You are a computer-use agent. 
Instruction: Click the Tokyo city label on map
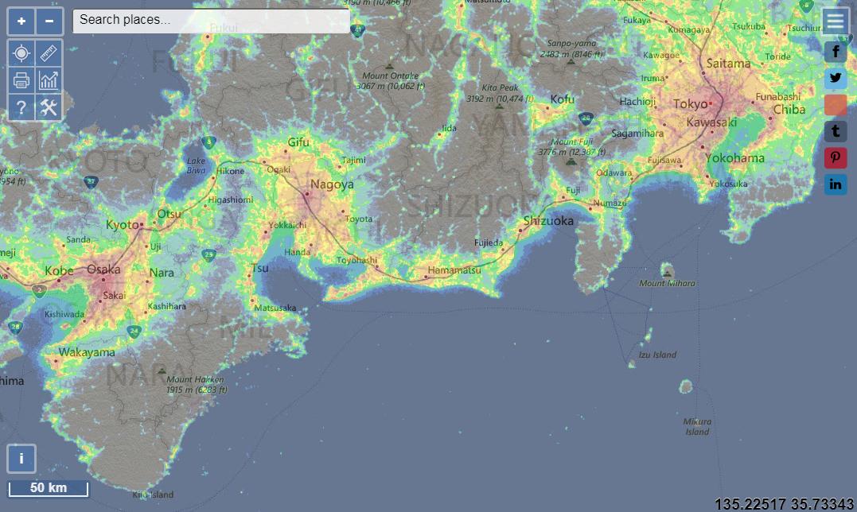[x=690, y=104]
